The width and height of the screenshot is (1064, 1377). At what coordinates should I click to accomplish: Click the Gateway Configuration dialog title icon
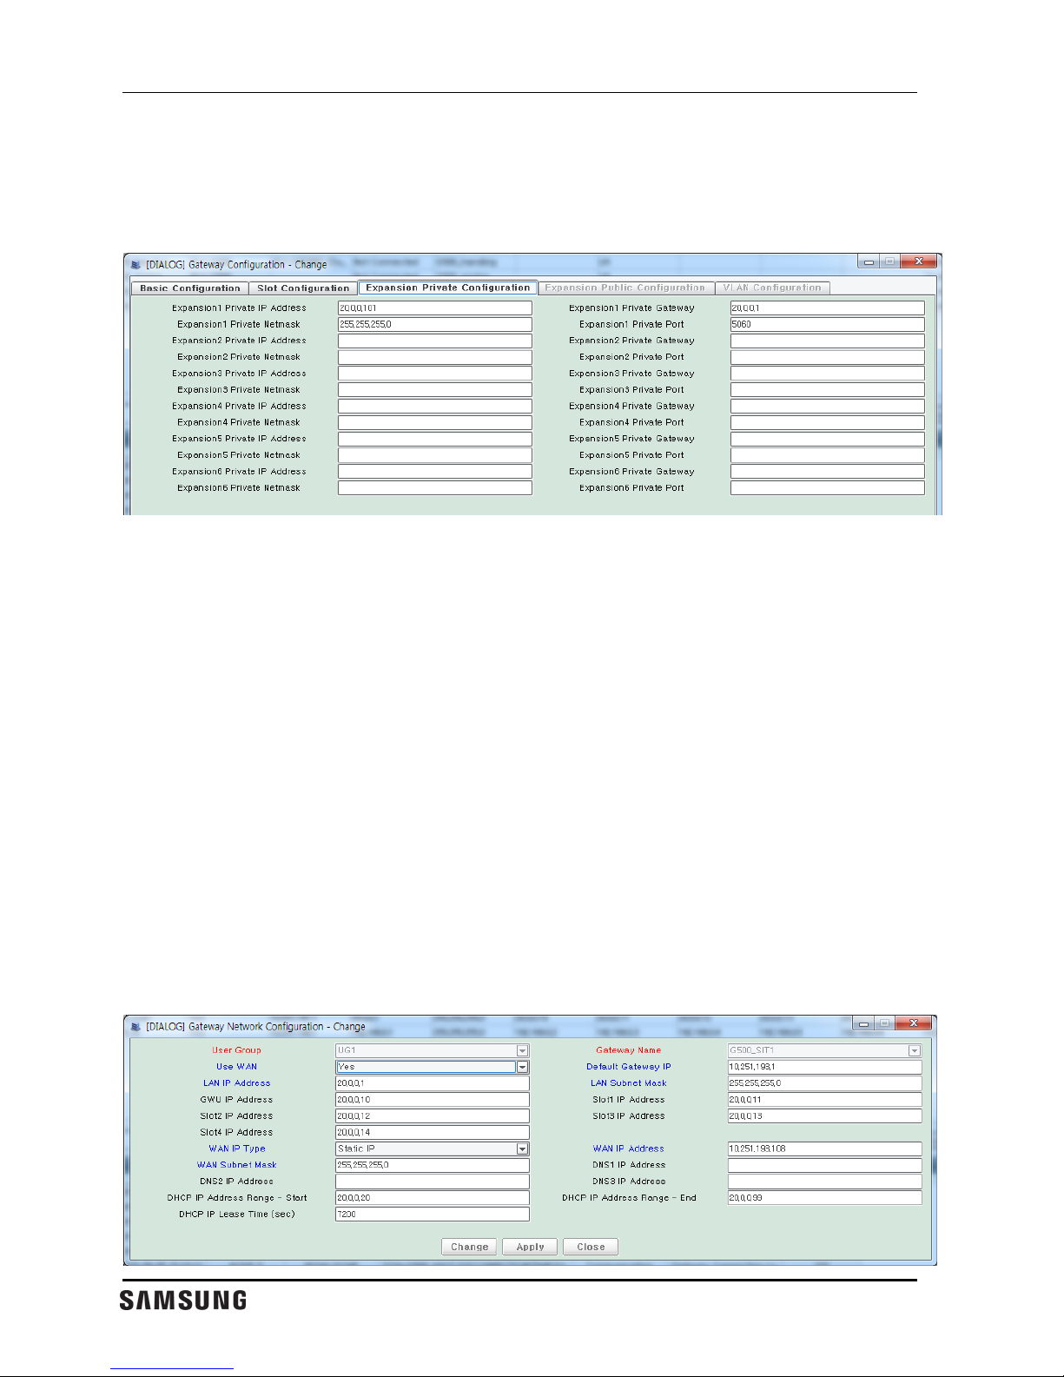(x=135, y=265)
